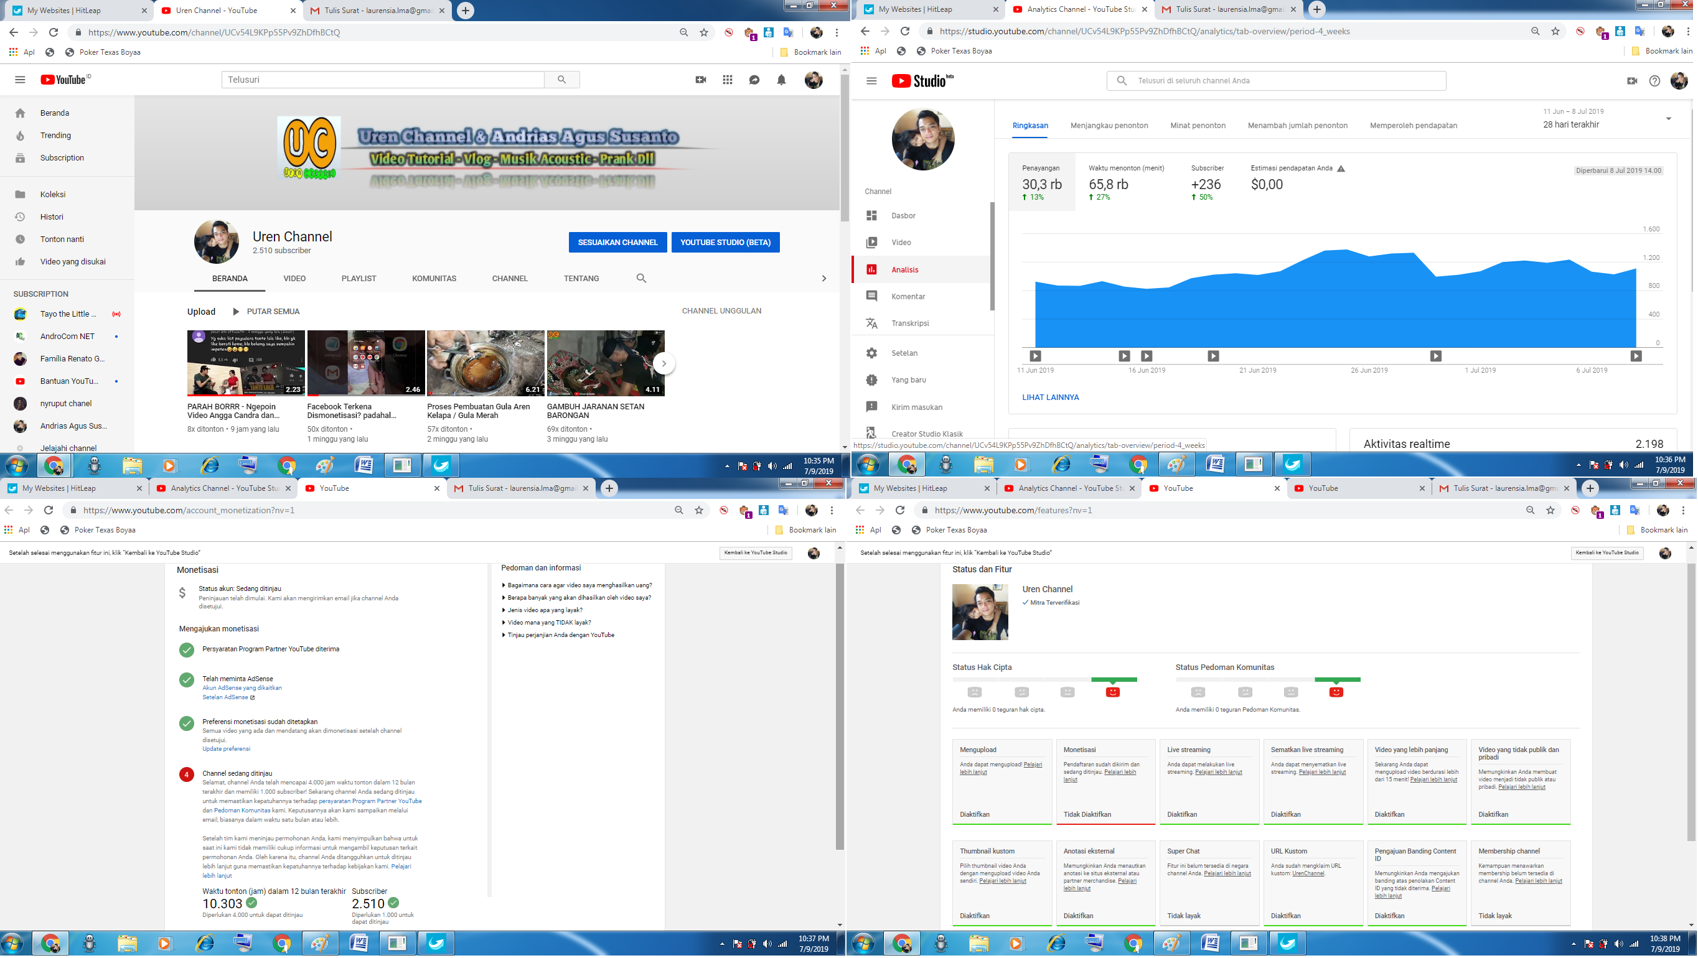Screen dimensions: 1698x958
Task: Click the magnifier search button beside Telusuri field
Action: [x=561, y=80]
